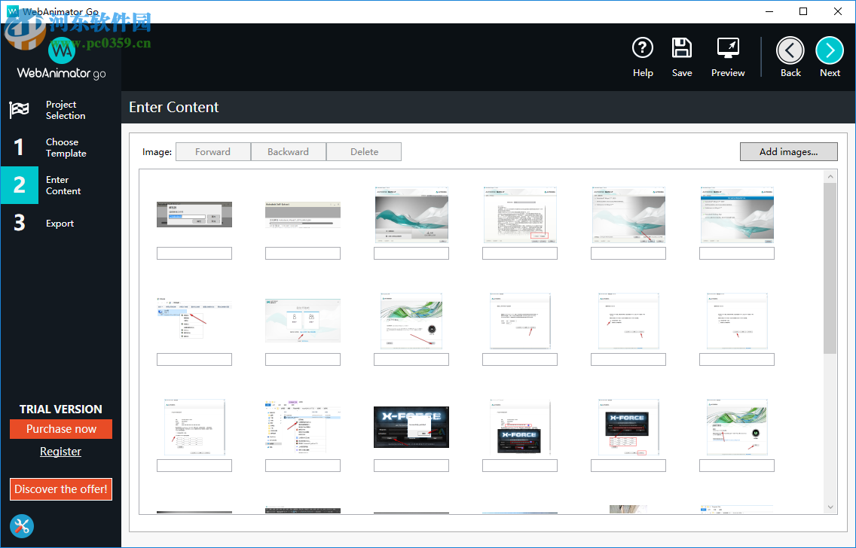Go to step 1 Choose Template
This screenshot has width=856, height=548.
[x=60, y=148]
